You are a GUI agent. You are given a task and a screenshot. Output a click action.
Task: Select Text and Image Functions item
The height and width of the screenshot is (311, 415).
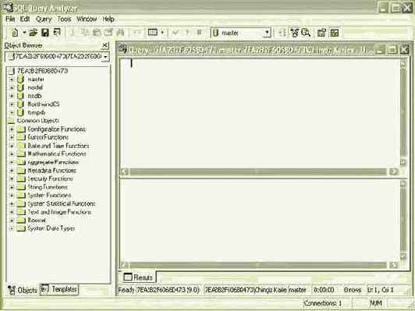tap(59, 212)
